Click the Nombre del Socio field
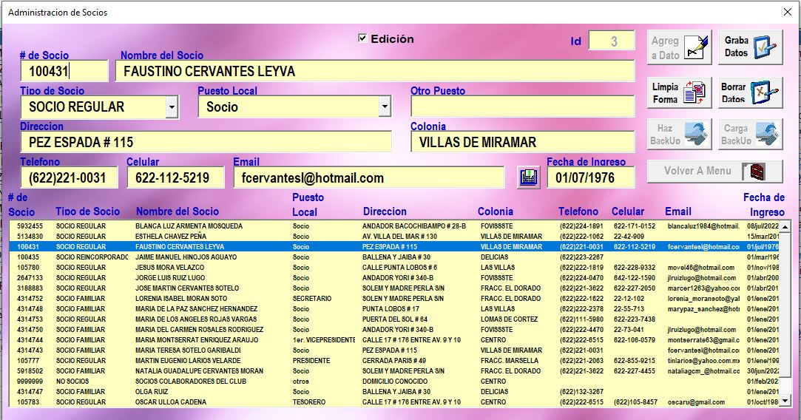The width and height of the screenshot is (801, 420). point(375,71)
